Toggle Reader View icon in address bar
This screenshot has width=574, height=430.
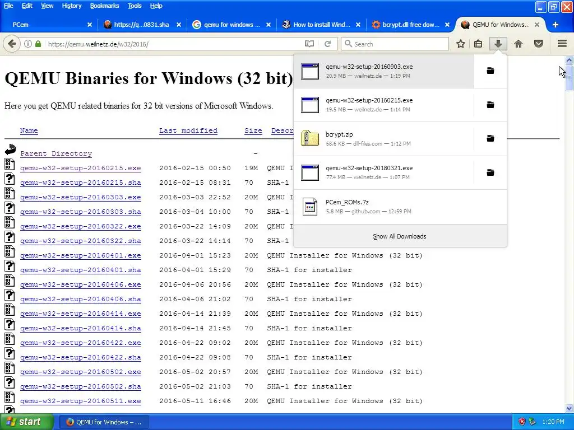click(309, 44)
